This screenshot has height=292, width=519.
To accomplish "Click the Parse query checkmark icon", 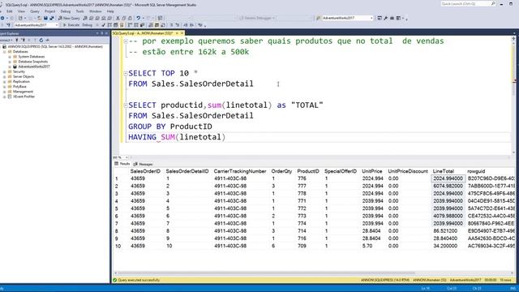I will (x=103, y=25).
